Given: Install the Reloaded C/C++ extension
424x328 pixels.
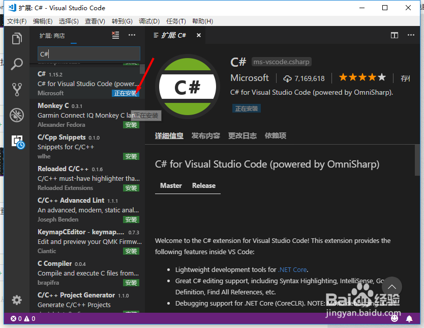Looking at the screenshot, I should point(131,188).
